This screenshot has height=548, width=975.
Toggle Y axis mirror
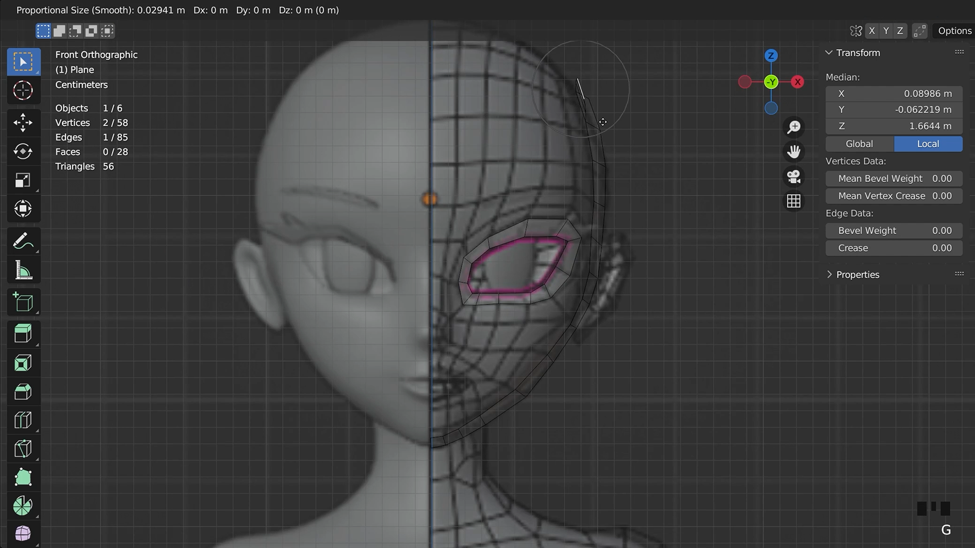click(x=886, y=31)
